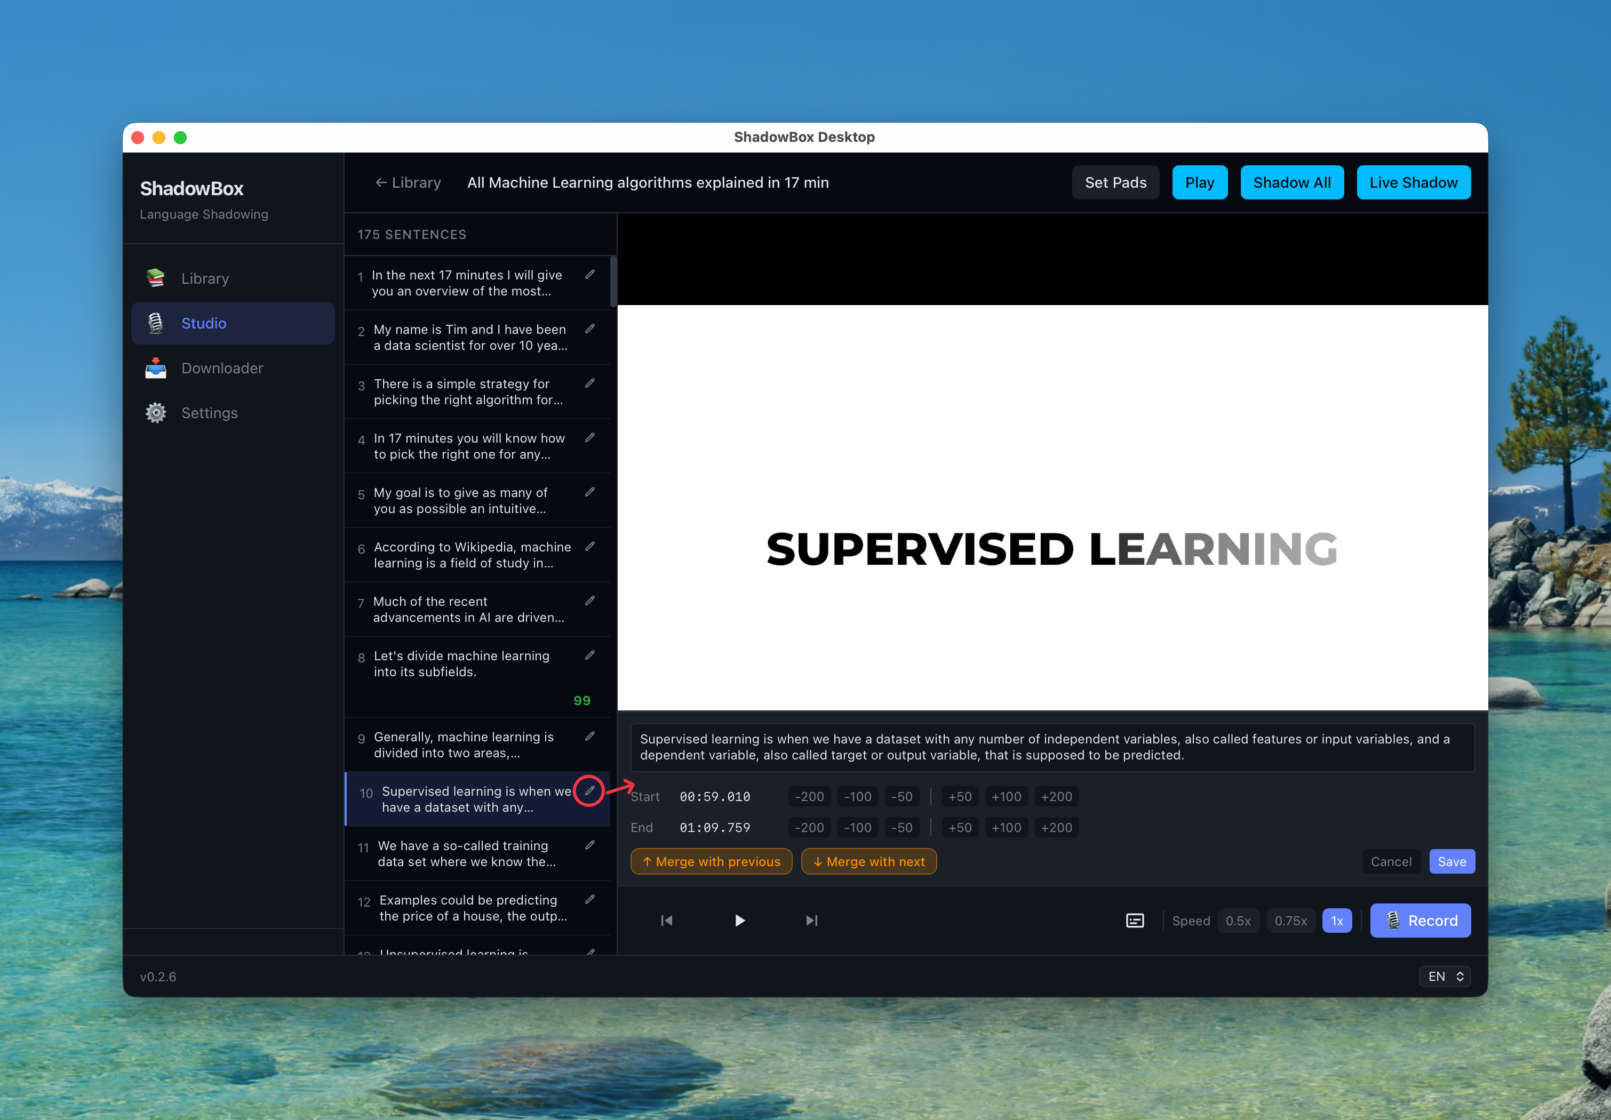Image resolution: width=1611 pixels, height=1120 pixels.
Task: Shift Start time by -100 ms
Action: pyautogui.click(x=857, y=797)
